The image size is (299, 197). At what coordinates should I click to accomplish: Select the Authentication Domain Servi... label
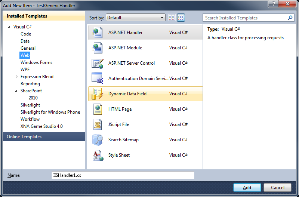coord(138,79)
